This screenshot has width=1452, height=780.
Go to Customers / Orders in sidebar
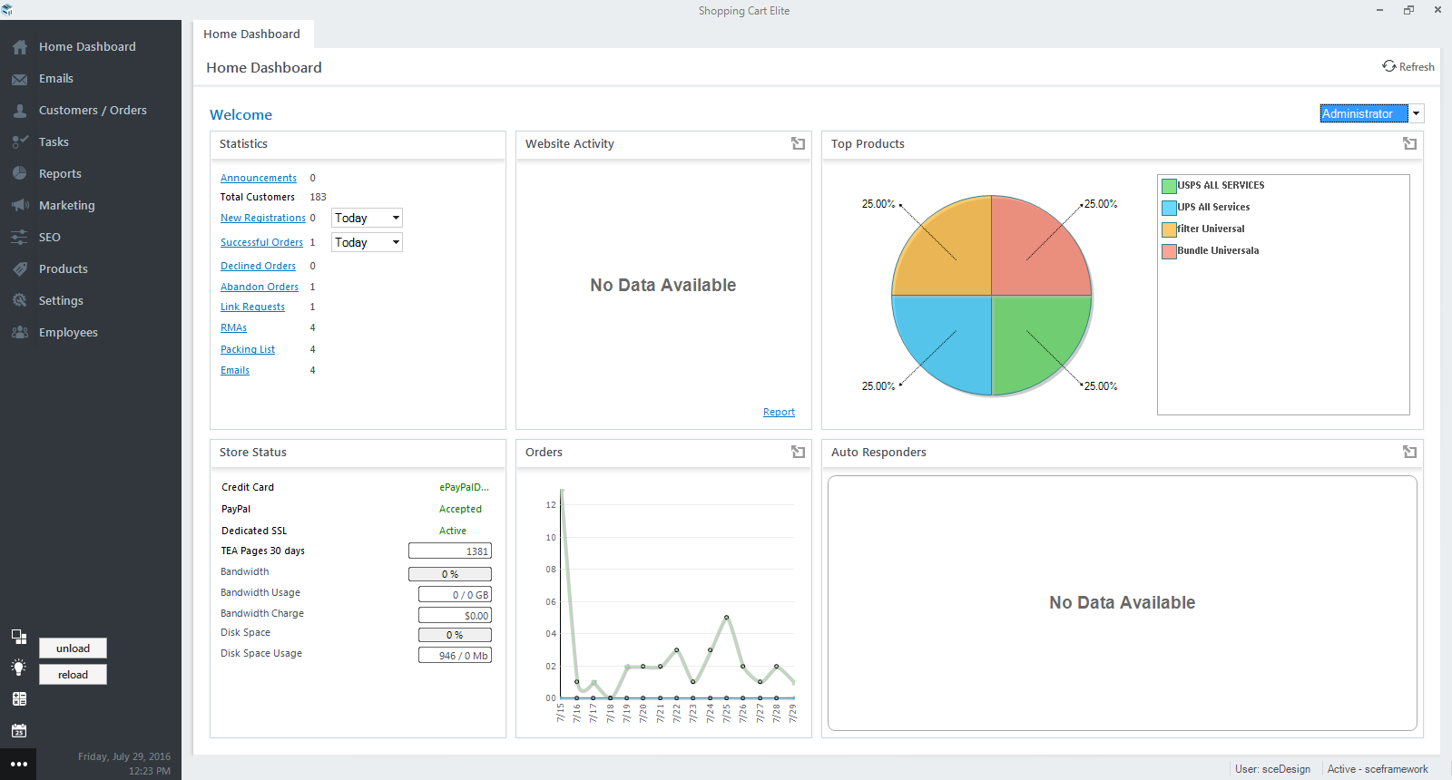point(93,111)
